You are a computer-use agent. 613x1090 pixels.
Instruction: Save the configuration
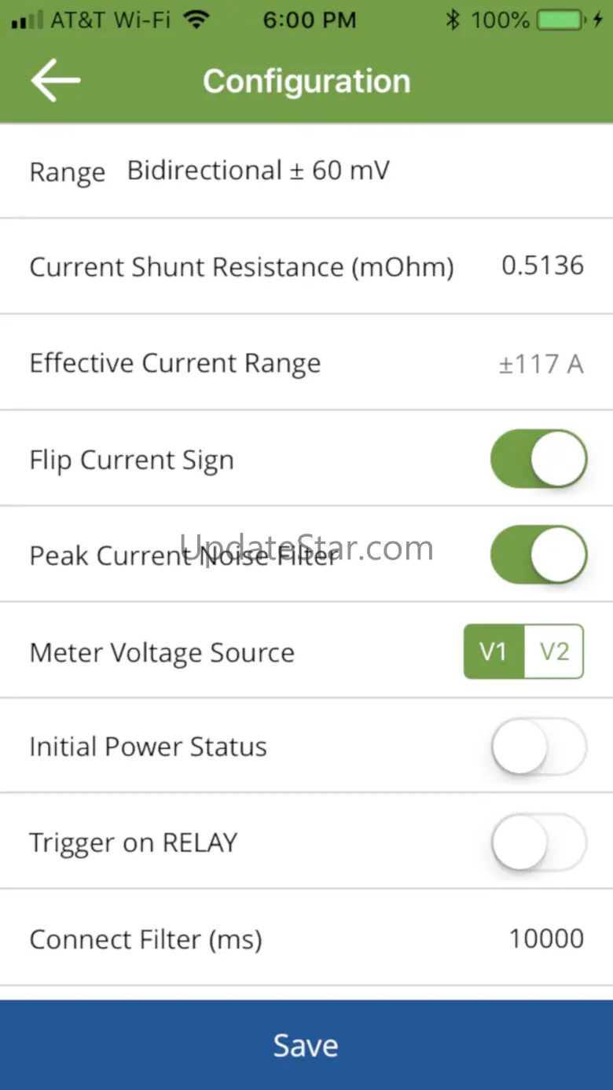tap(306, 1045)
